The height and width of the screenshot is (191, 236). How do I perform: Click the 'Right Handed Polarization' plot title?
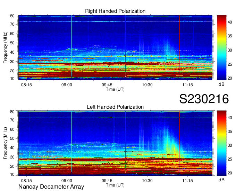click(115, 11)
